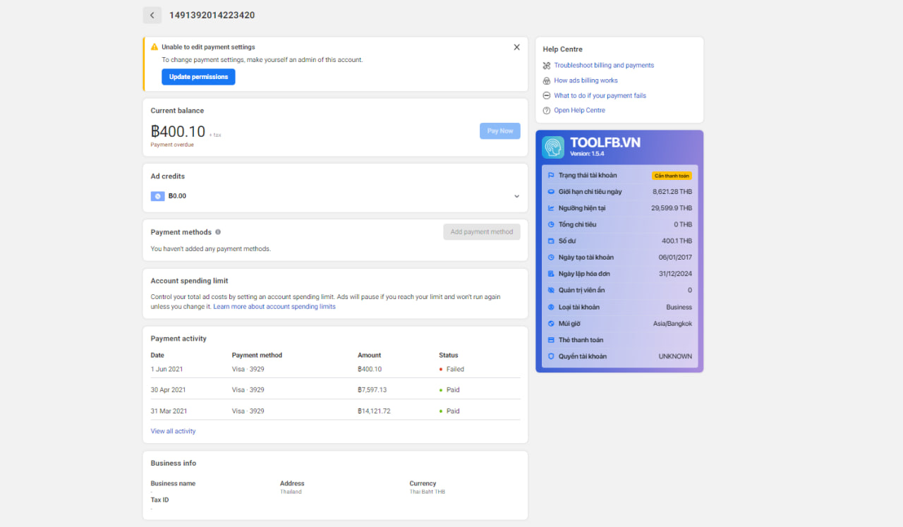The width and height of the screenshot is (903, 527).
Task: Click the ฿7,597.13 amount
Action: coord(372,390)
